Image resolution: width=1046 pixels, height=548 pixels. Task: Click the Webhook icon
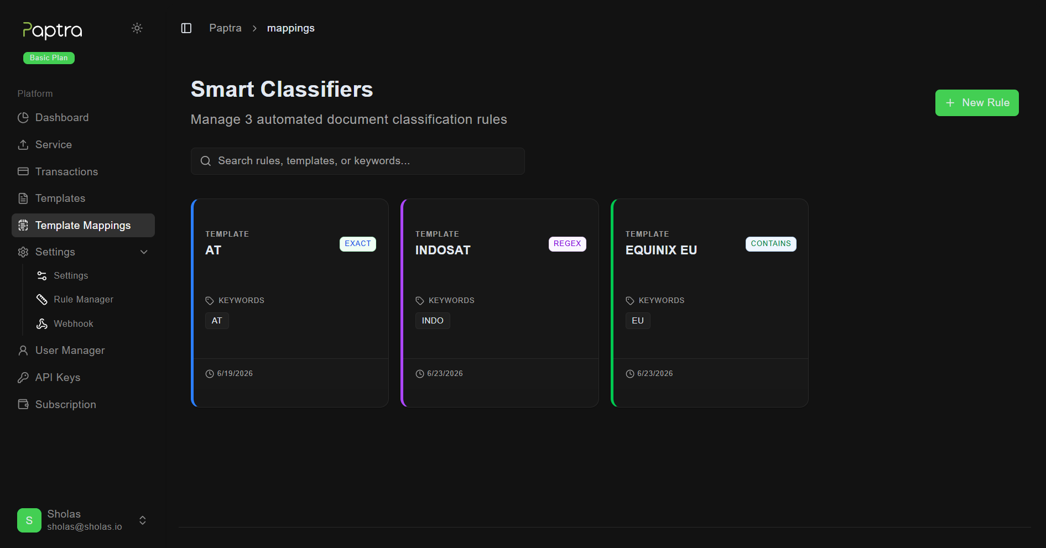point(42,324)
